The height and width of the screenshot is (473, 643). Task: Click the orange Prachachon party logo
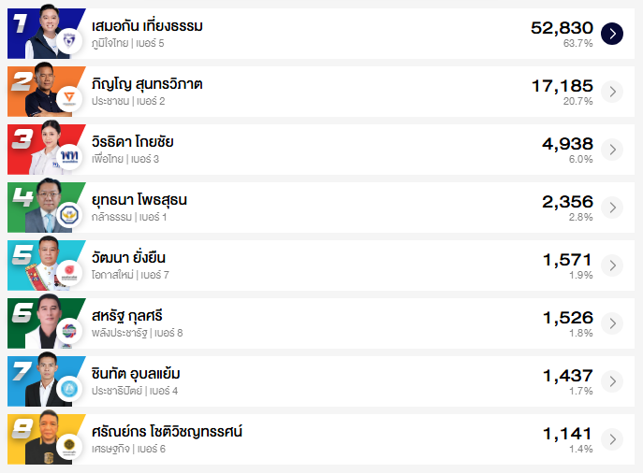[67, 99]
